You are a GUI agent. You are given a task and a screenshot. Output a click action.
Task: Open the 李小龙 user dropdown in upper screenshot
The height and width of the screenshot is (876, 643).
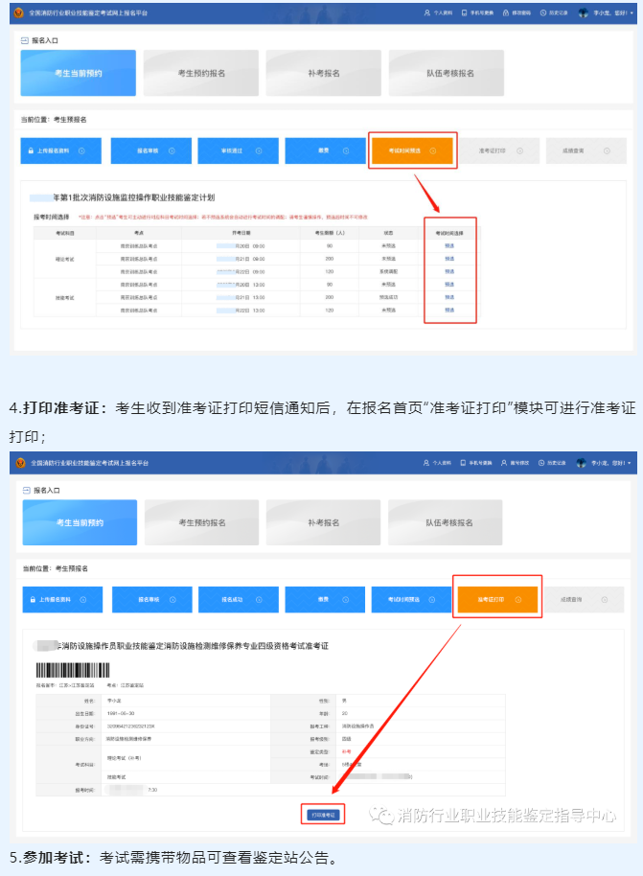click(x=613, y=13)
